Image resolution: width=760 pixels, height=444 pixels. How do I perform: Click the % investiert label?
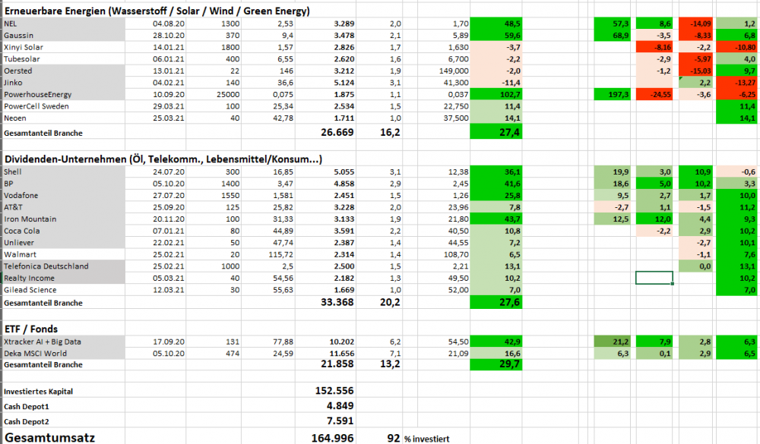pyautogui.click(x=427, y=439)
